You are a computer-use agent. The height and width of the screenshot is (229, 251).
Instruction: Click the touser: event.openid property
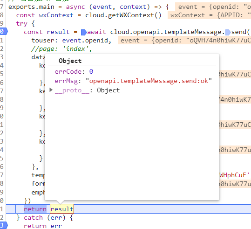click(x=71, y=41)
